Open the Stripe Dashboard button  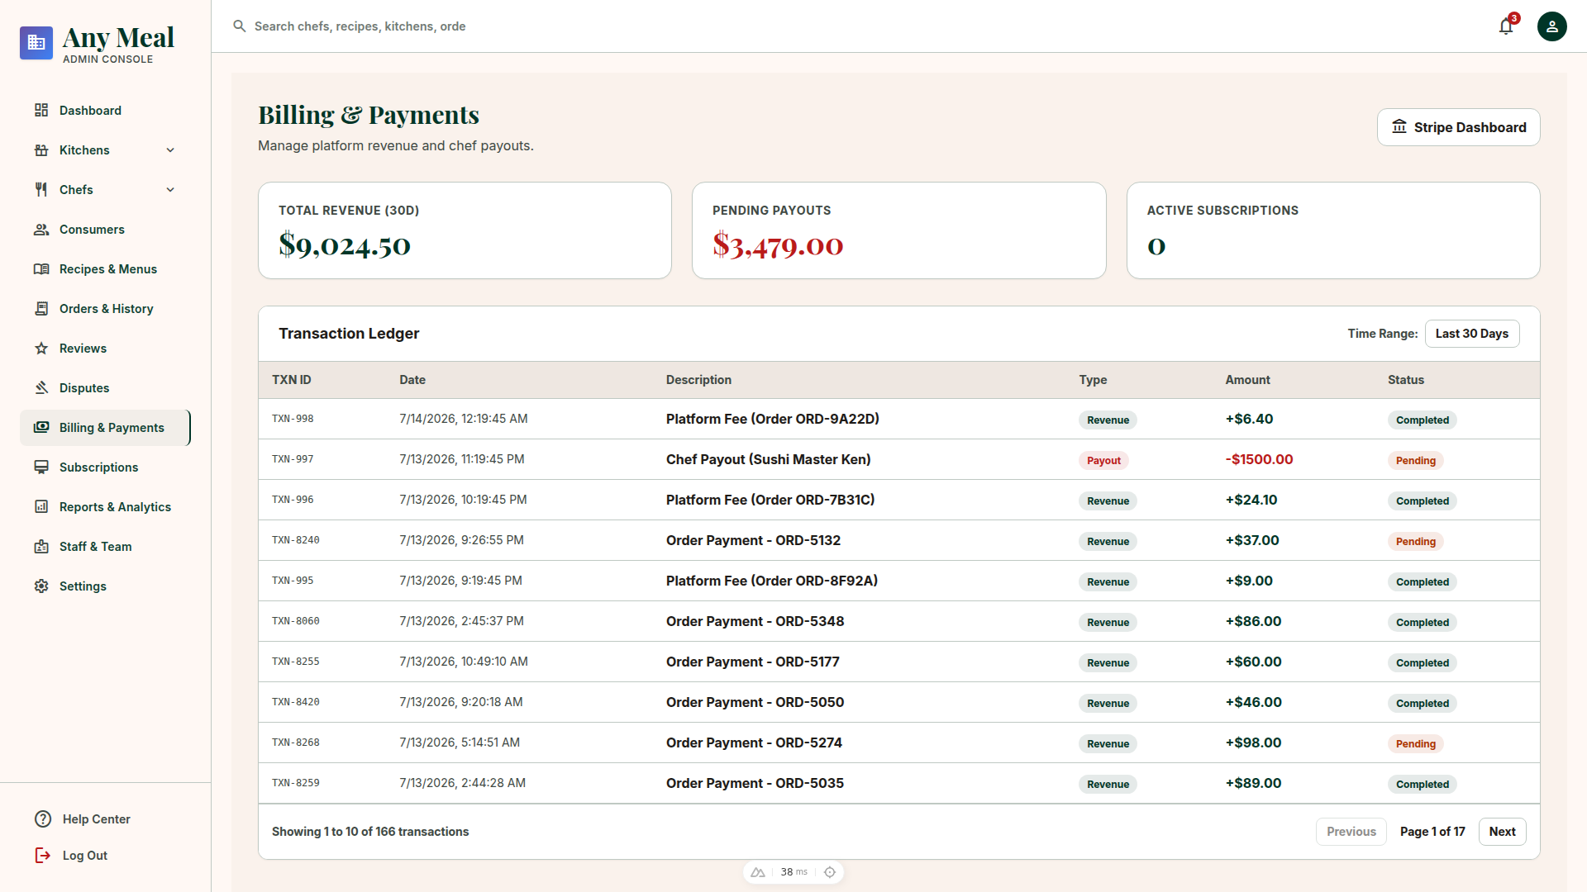pos(1458,127)
